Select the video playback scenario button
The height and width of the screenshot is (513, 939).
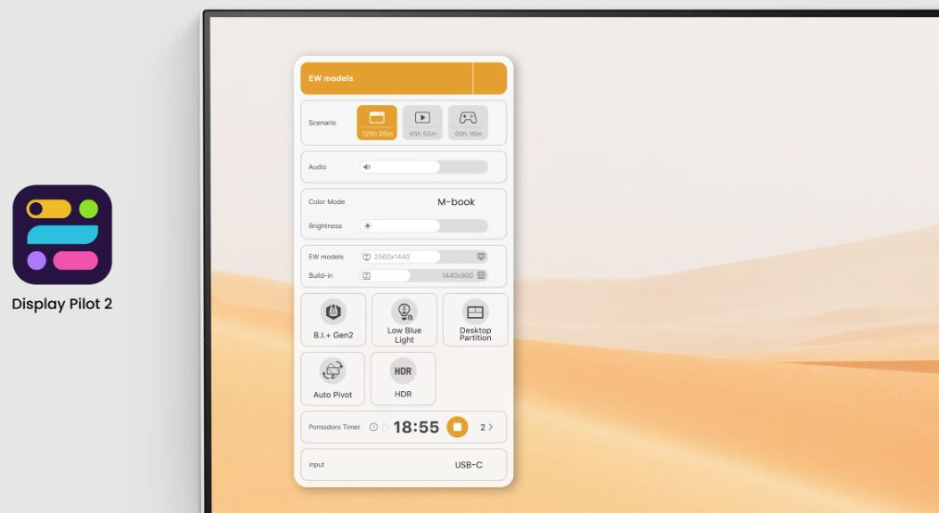(422, 123)
